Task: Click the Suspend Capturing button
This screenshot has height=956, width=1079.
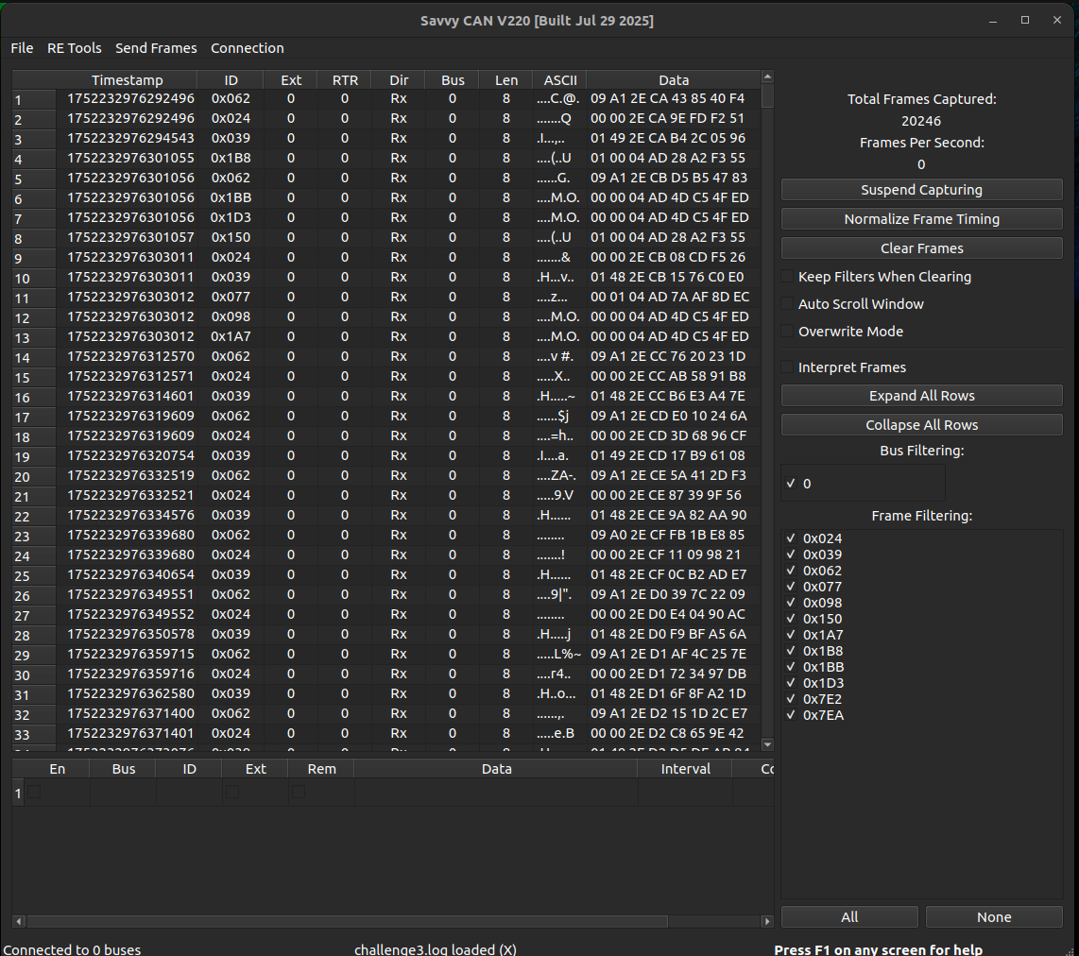Action: [x=921, y=190]
